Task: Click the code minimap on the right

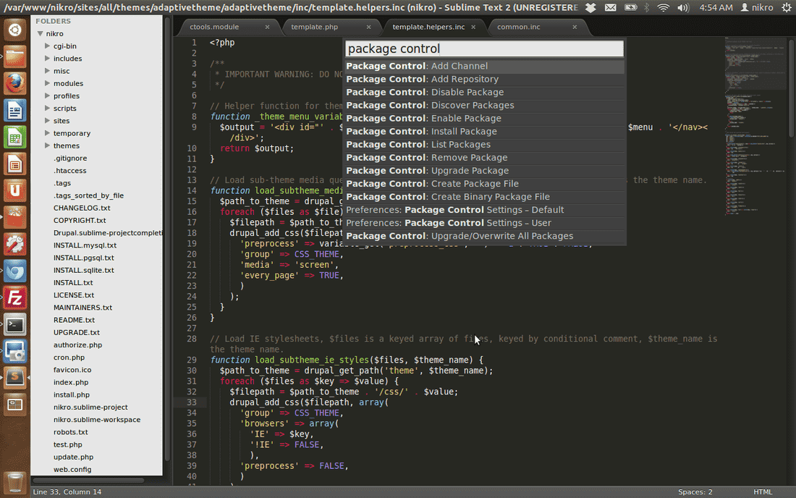Action: (755, 127)
